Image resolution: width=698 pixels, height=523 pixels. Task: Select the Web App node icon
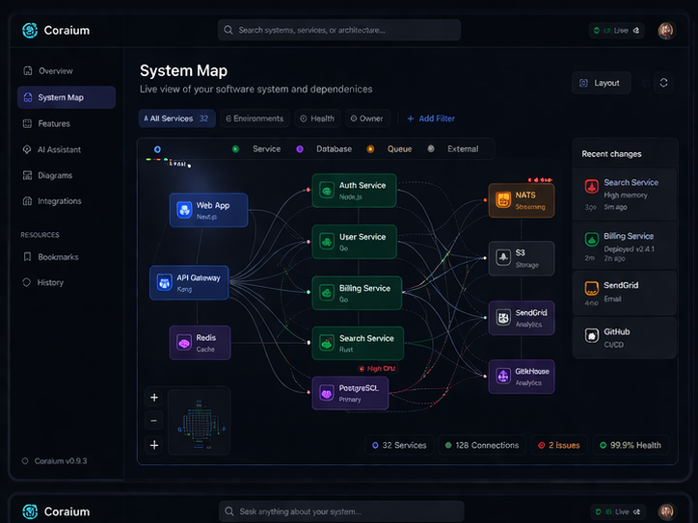click(x=184, y=210)
